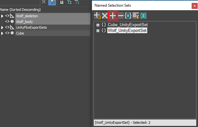This screenshot has width=198, height=127.
Task: Click Highlight Selected Objects teal braces icon
Action: [x=143, y=16]
